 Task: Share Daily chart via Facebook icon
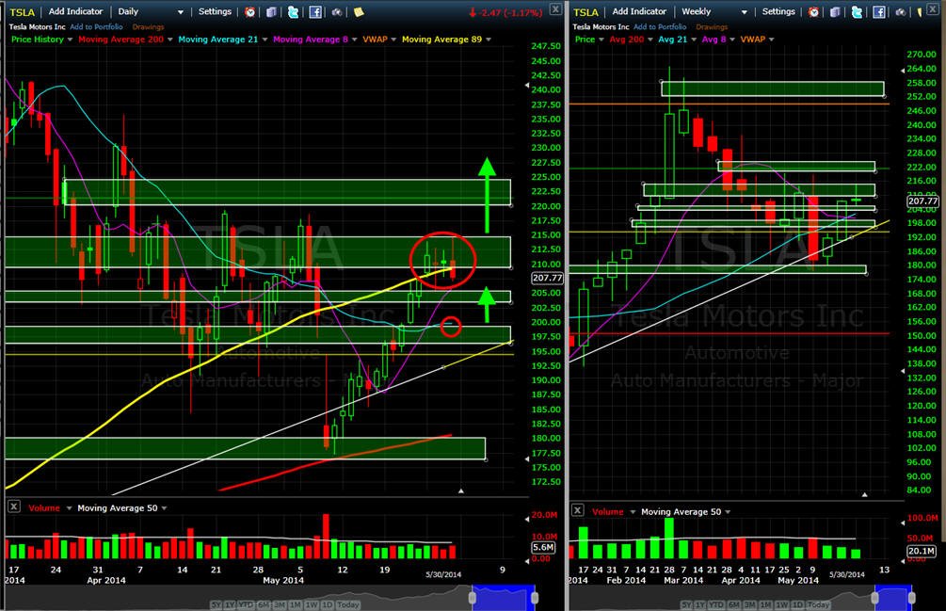(315, 11)
